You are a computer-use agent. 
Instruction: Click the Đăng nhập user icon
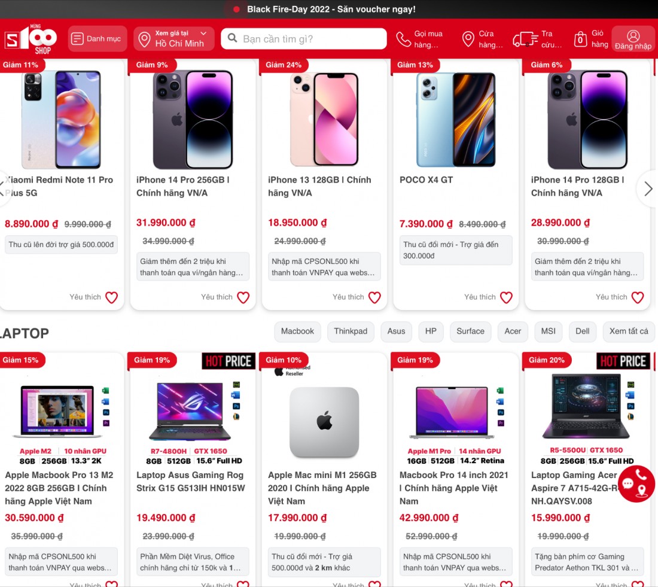pos(633,36)
